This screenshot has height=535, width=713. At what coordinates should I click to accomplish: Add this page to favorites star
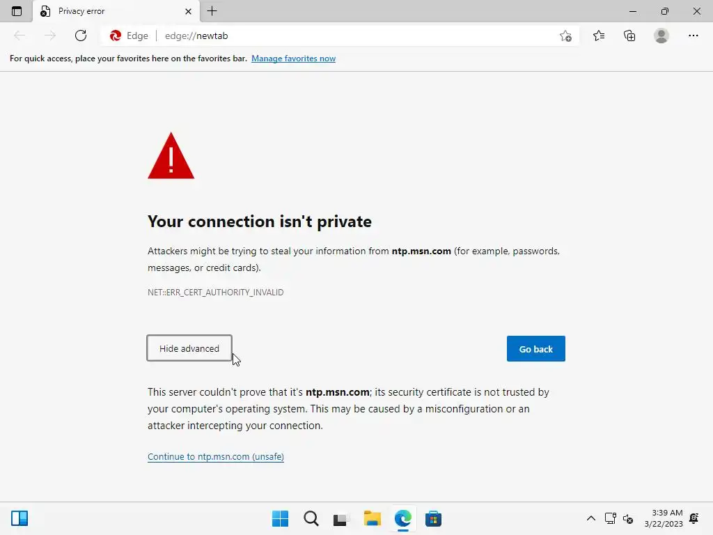(565, 36)
